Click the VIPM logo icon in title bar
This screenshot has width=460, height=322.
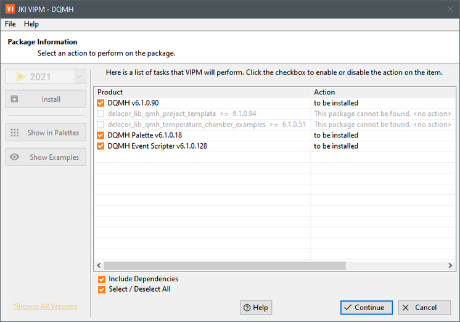[x=10, y=9]
